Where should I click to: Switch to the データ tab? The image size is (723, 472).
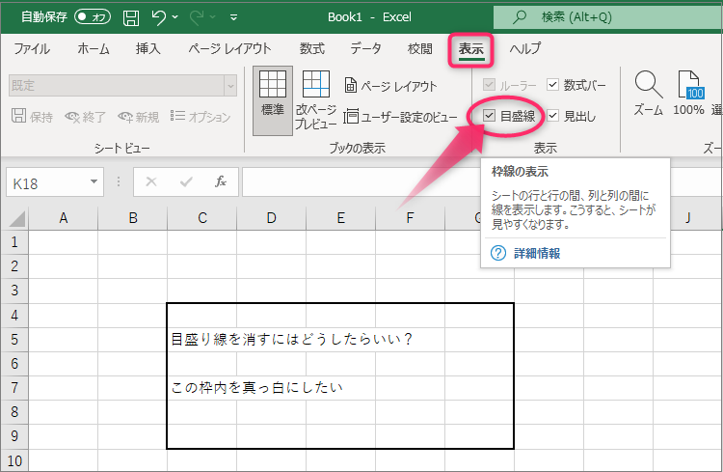(x=365, y=48)
